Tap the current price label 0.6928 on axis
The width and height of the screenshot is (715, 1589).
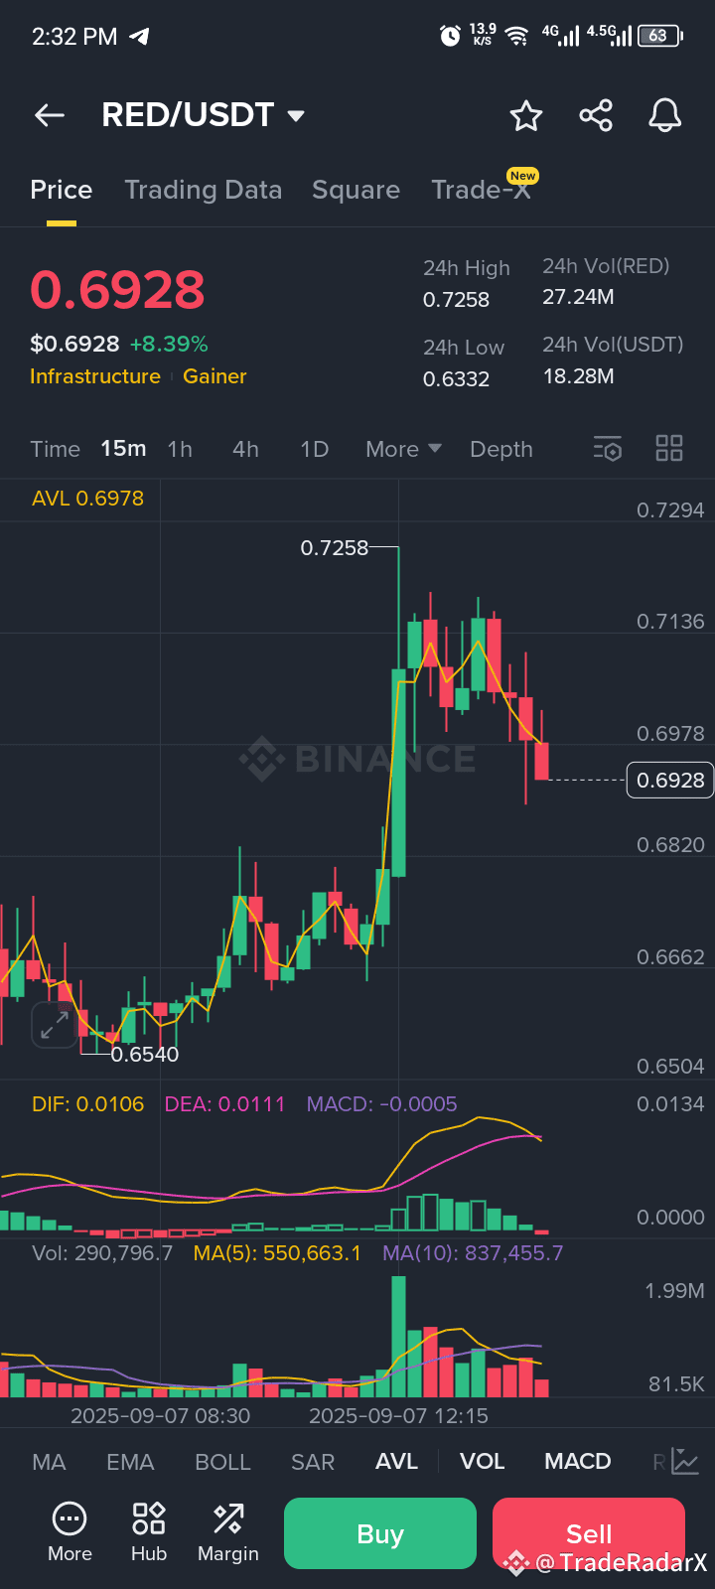(670, 781)
